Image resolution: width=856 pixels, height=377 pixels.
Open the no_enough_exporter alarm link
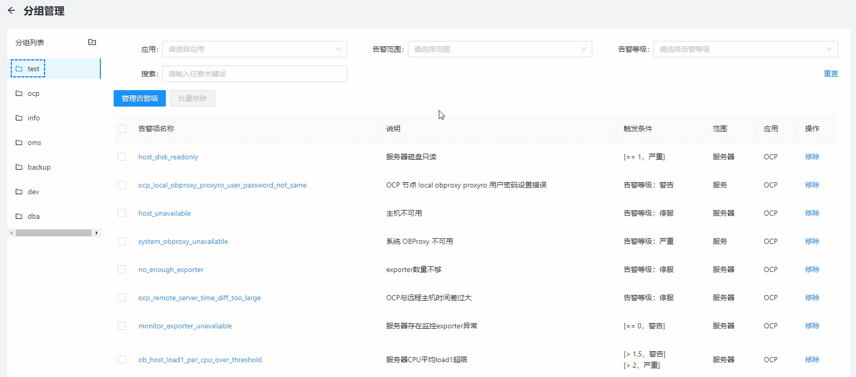point(171,269)
